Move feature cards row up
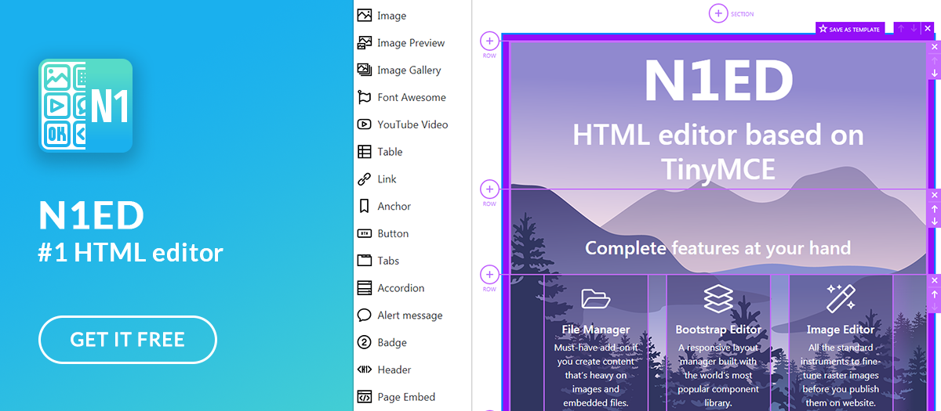The height and width of the screenshot is (411, 941). pos(935,294)
